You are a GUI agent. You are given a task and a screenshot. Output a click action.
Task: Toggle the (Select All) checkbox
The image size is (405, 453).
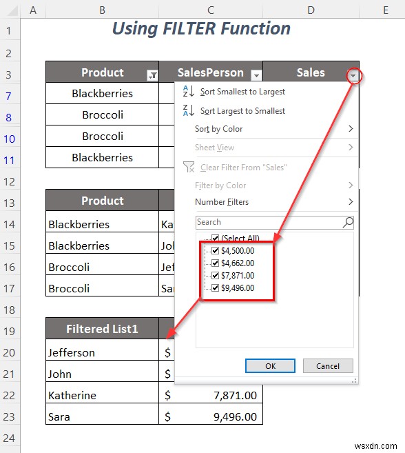click(215, 238)
